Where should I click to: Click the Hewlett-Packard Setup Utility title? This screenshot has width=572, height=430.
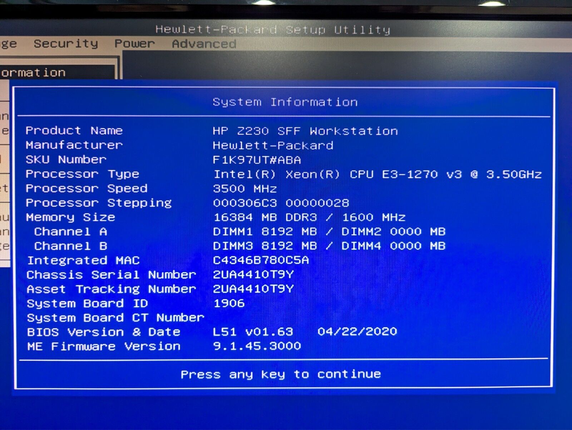[273, 29]
